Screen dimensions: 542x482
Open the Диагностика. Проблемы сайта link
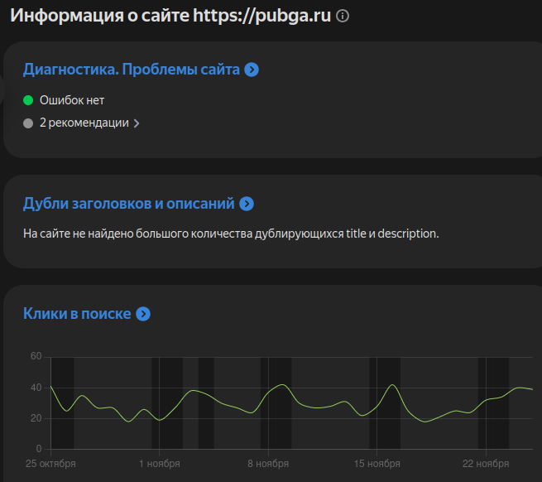tap(132, 70)
